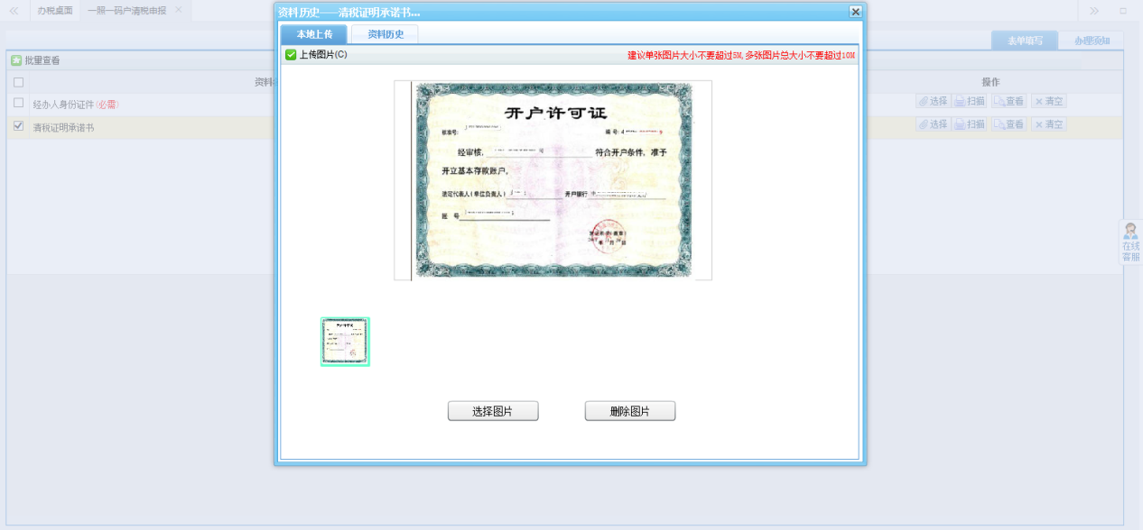Select the uploaded certificate thumbnail
1143x530 pixels.
pos(345,342)
